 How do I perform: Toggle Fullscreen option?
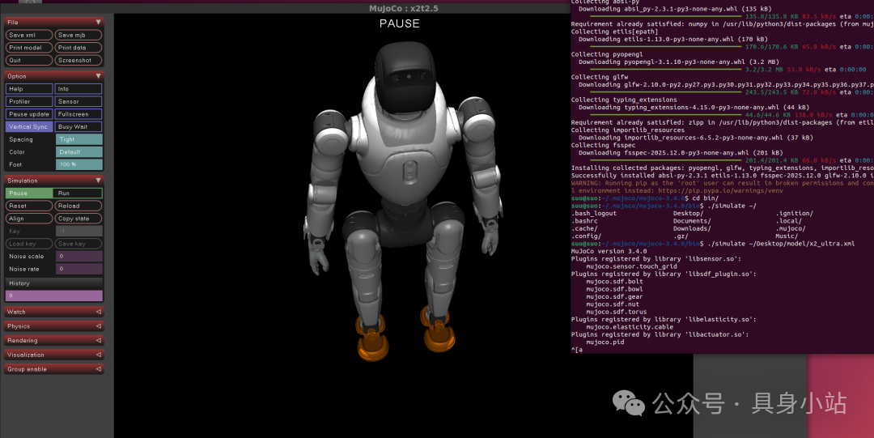78,114
